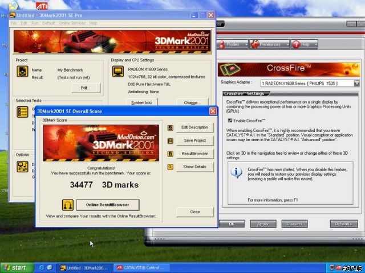
Task: Click the My Benchmark project name
Action: tap(70, 70)
